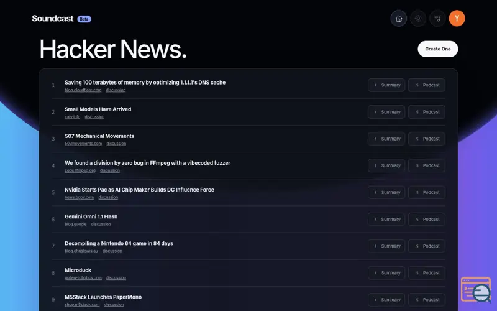Get Summary for DNS cache story
This screenshot has height=311, width=497.
point(386,85)
